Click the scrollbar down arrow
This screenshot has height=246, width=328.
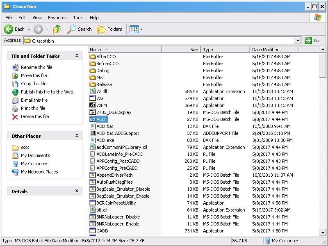(x=323, y=232)
